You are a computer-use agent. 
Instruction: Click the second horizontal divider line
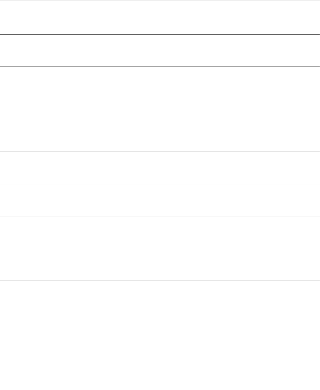pos(160,34)
